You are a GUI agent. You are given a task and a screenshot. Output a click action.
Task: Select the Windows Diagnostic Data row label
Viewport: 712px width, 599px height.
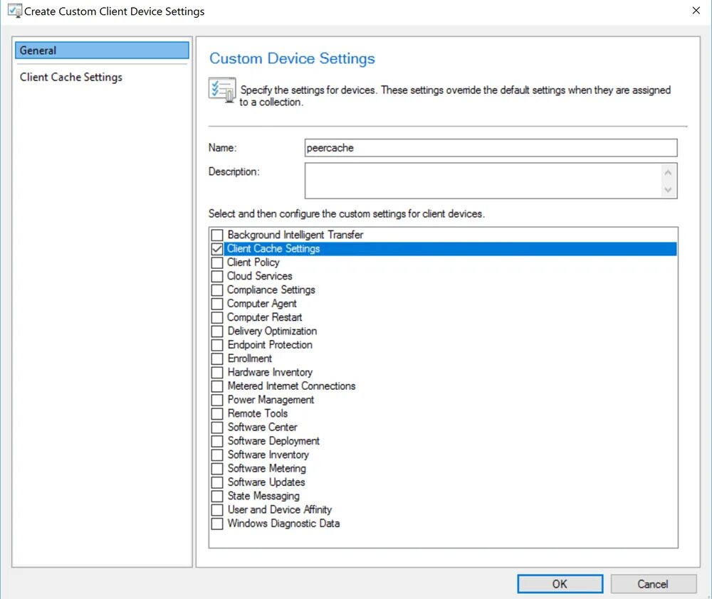tap(283, 523)
